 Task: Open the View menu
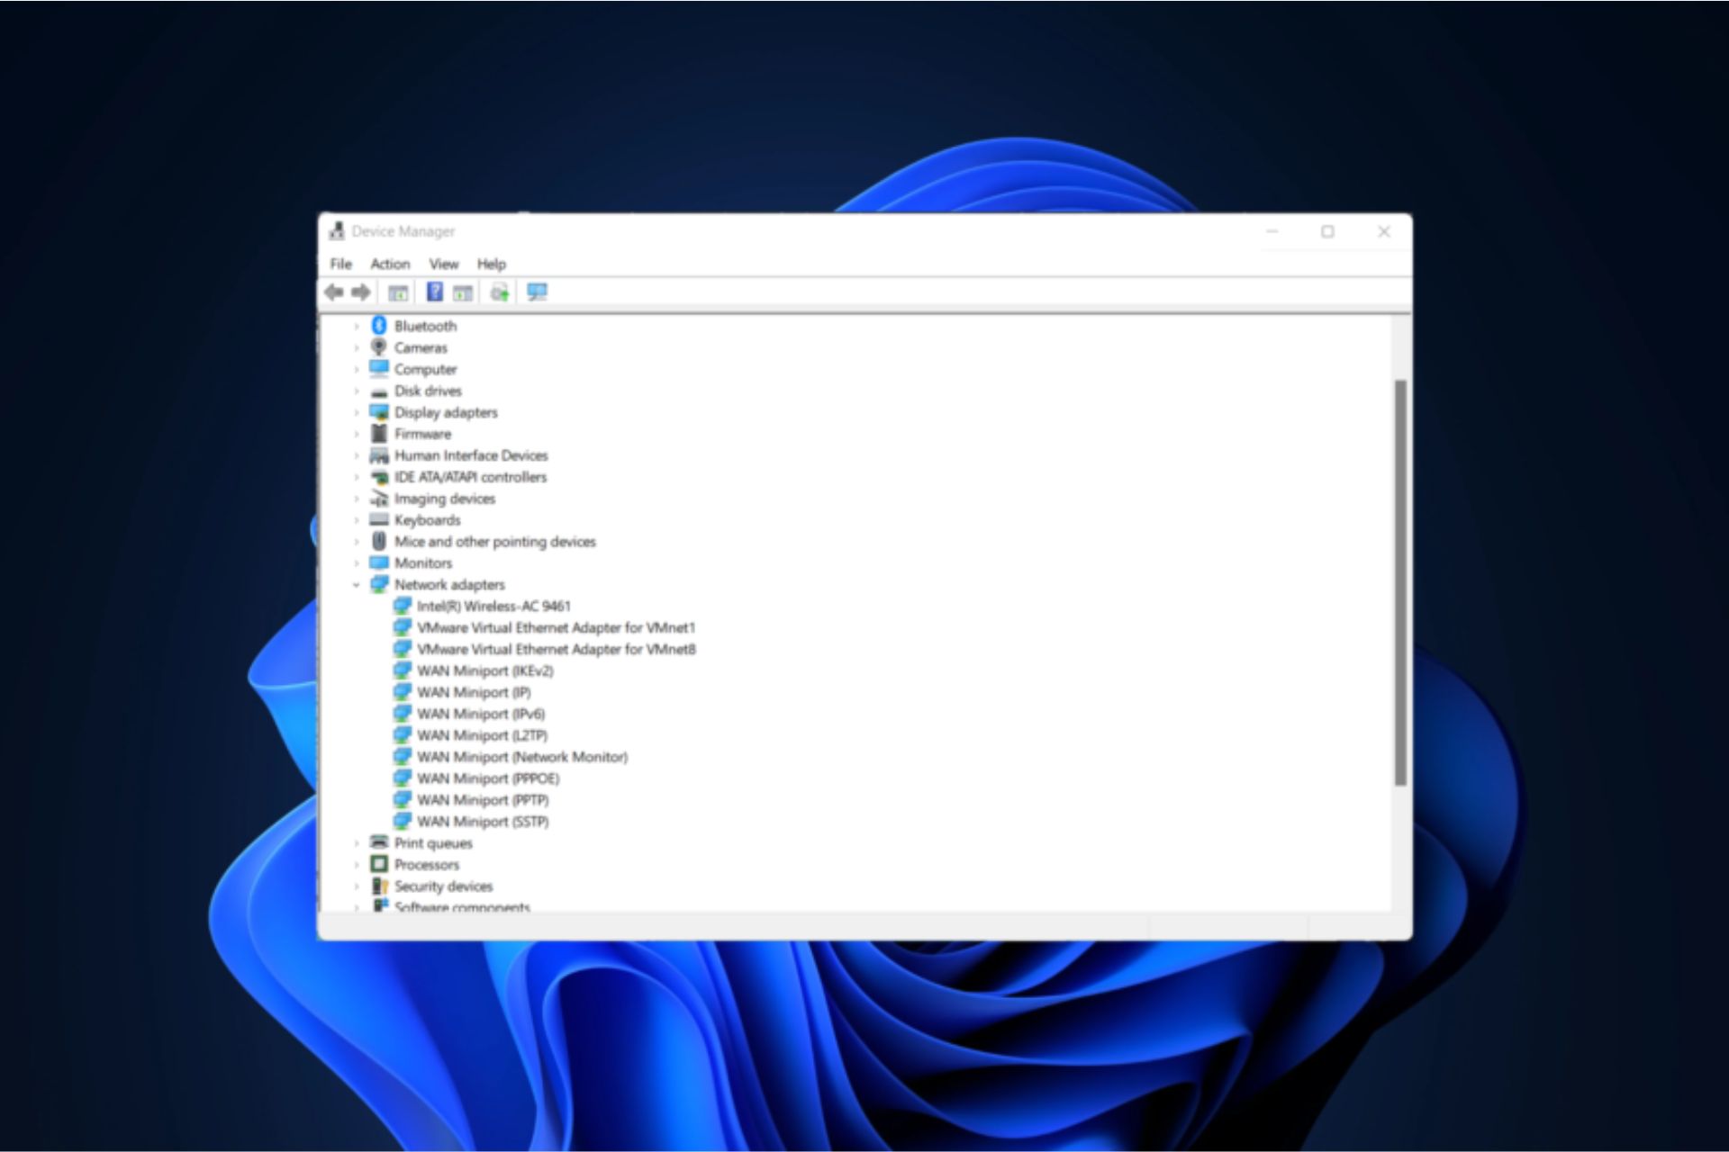[x=443, y=264]
